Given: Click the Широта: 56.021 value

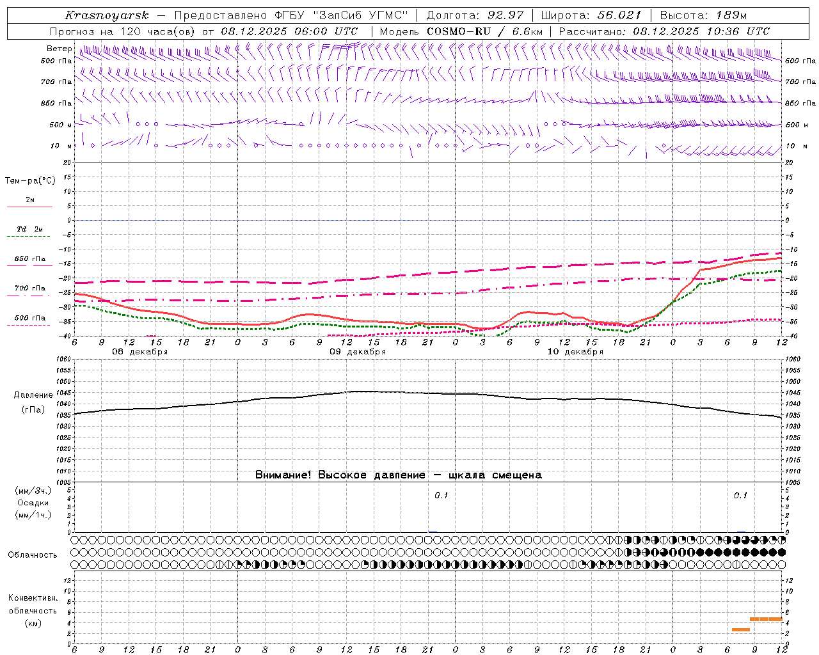Looking at the screenshot, I should pyautogui.click(x=591, y=15).
